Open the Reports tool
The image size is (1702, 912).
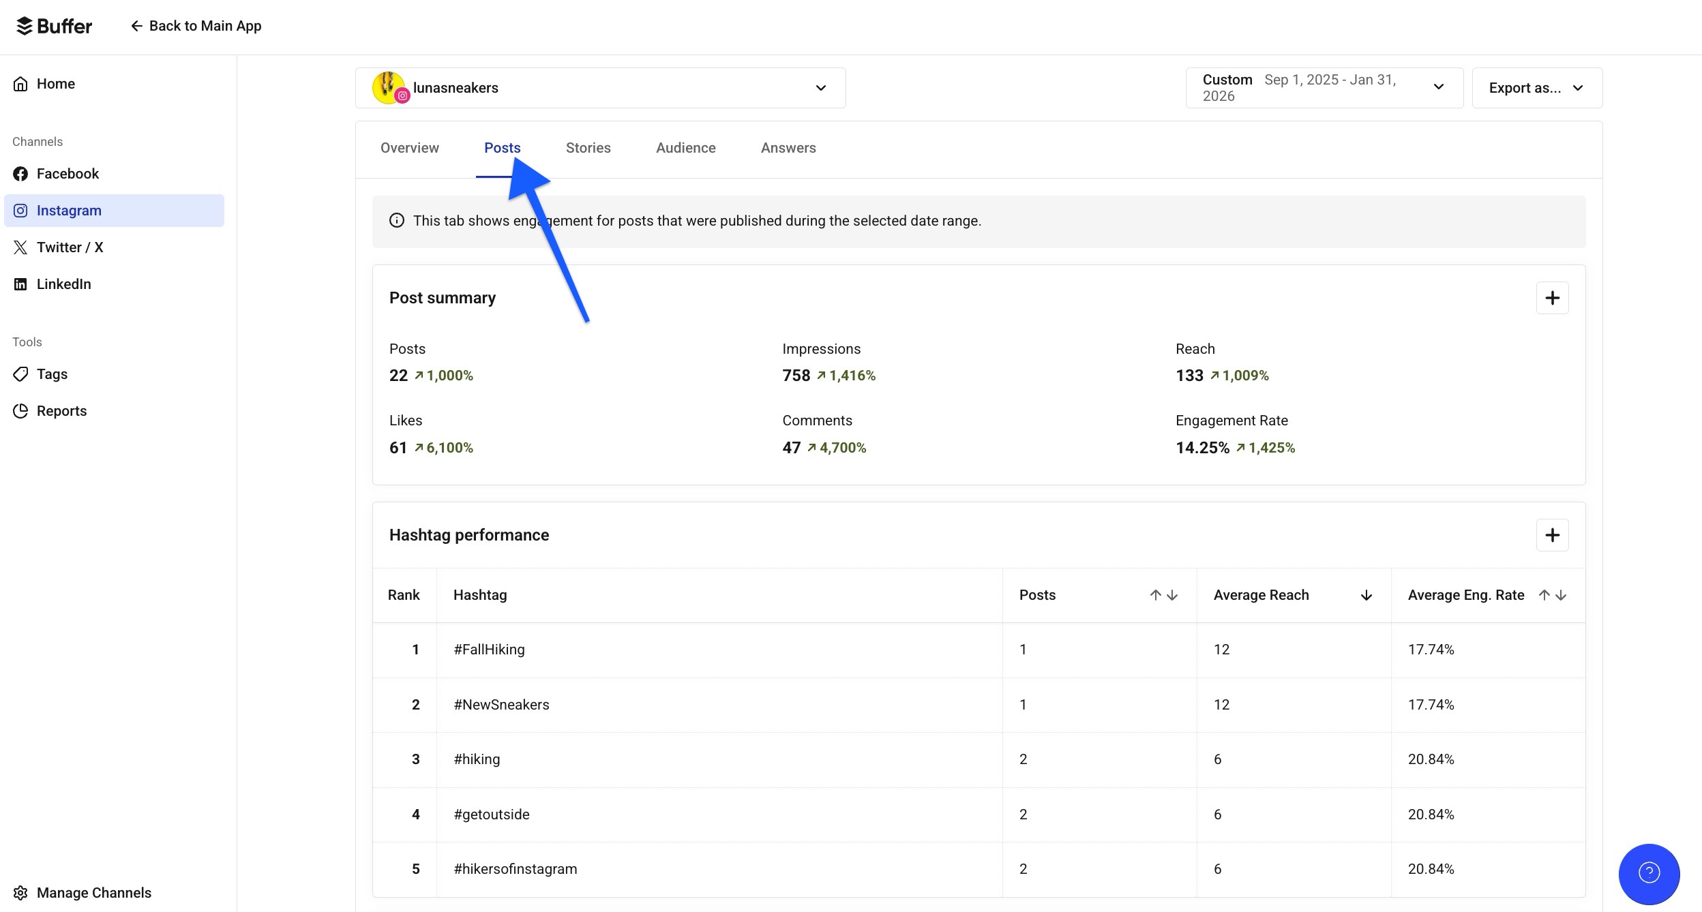pyautogui.click(x=114, y=411)
